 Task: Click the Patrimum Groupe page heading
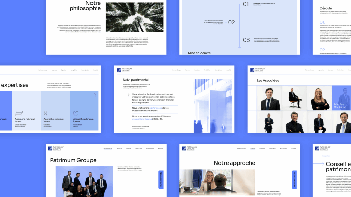click(x=73, y=160)
